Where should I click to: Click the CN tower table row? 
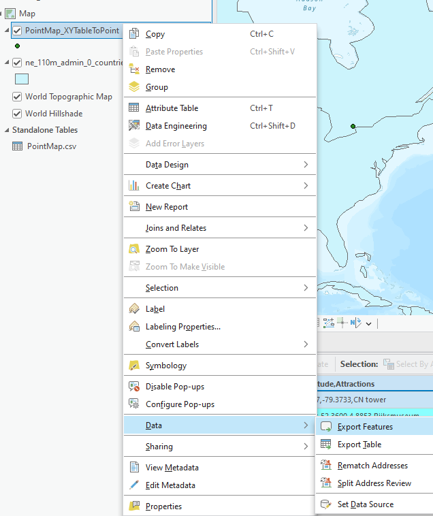[x=374, y=400]
